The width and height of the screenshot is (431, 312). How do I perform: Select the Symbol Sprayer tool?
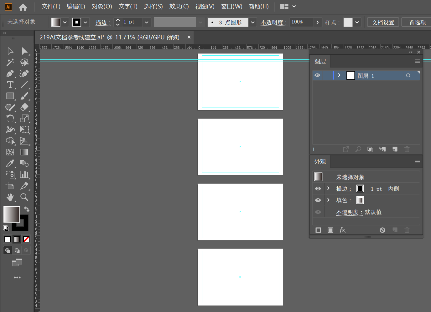click(x=10, y=174)
